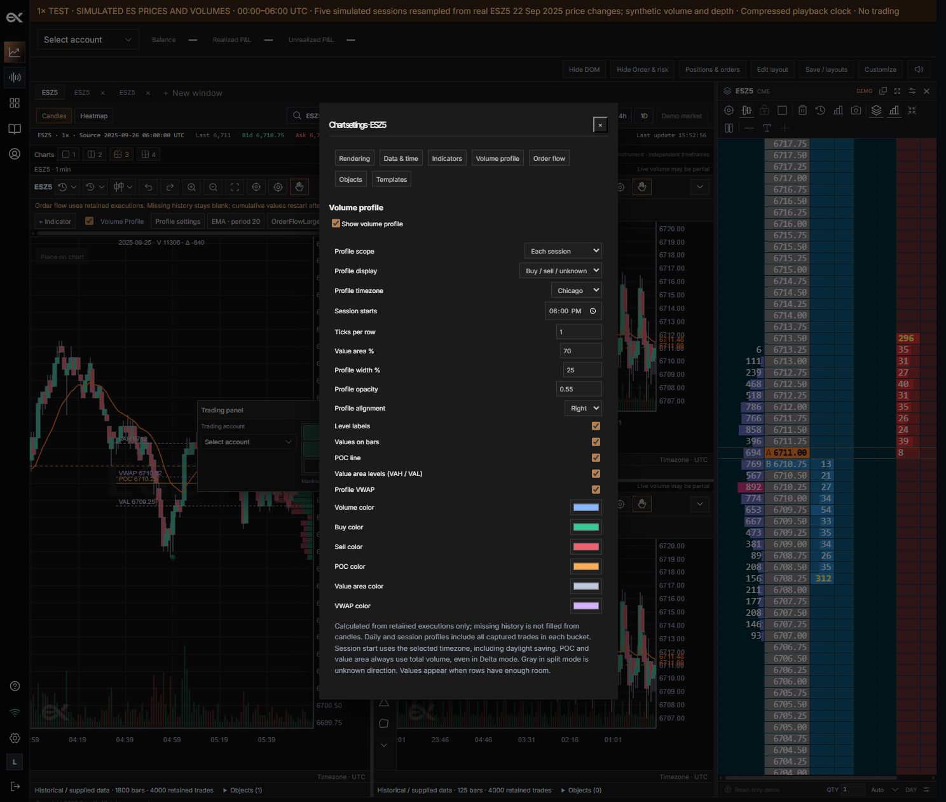This screenshot has height=802, width=946.
Task: Open the POC color swatch
Action: pyautogui.click(x=586, y=566)
